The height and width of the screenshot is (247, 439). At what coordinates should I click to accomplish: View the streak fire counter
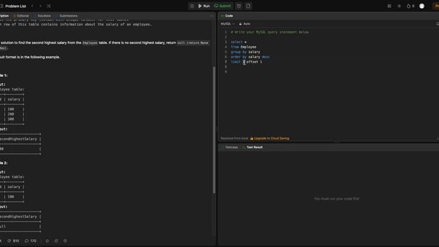click(x=410, y=6)
